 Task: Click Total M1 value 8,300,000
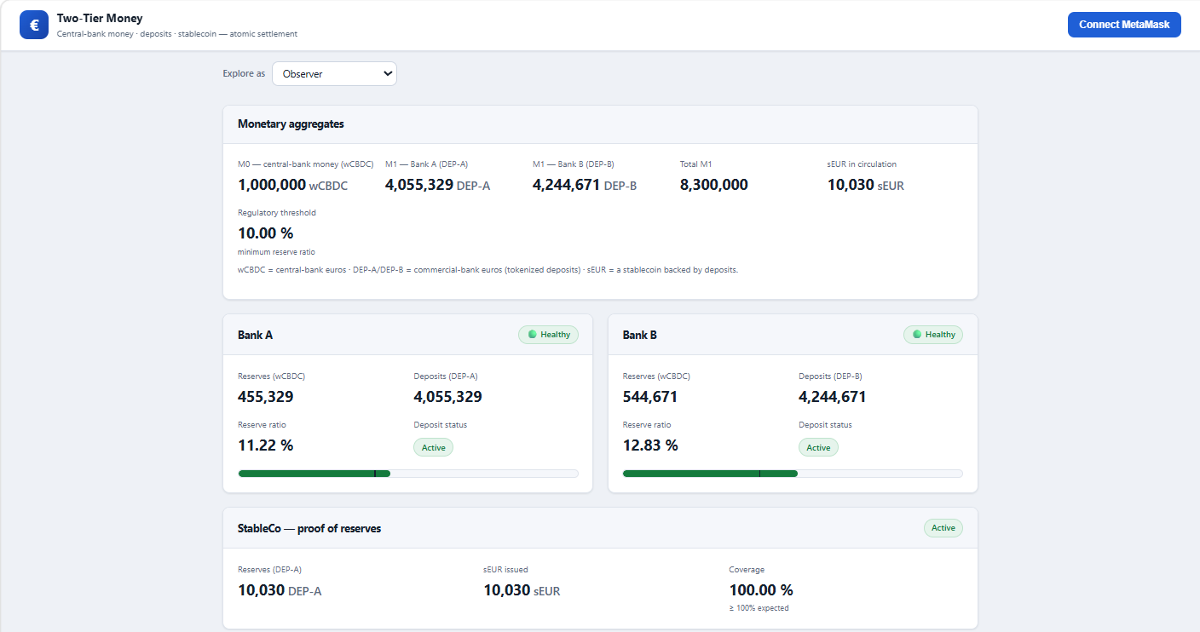point(714,185)
